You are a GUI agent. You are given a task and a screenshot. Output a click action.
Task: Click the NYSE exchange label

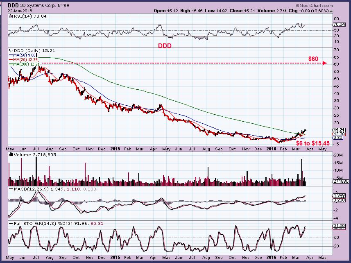pos(63,6)
